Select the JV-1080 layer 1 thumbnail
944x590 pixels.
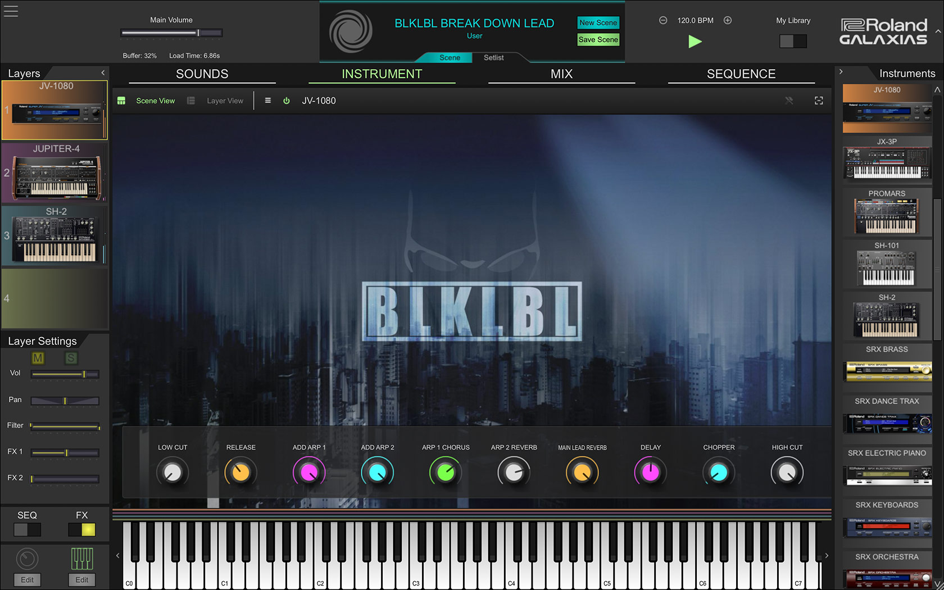coord(55,110)
